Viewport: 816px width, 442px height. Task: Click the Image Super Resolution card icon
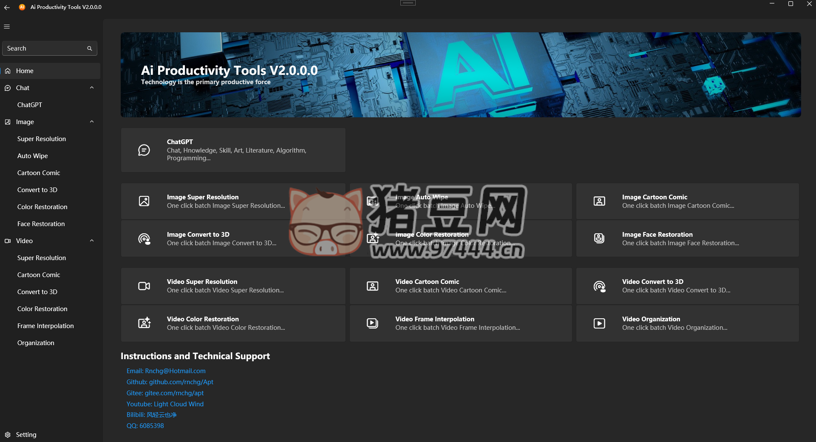(x=144, y=201)
